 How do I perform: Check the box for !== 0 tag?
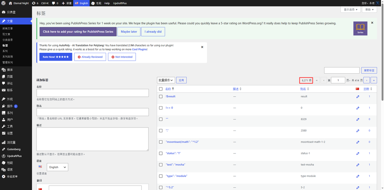pyautogui.click(x=160, y=108)
